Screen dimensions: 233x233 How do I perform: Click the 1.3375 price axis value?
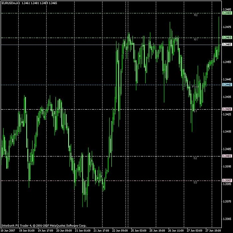pos(227,201)
